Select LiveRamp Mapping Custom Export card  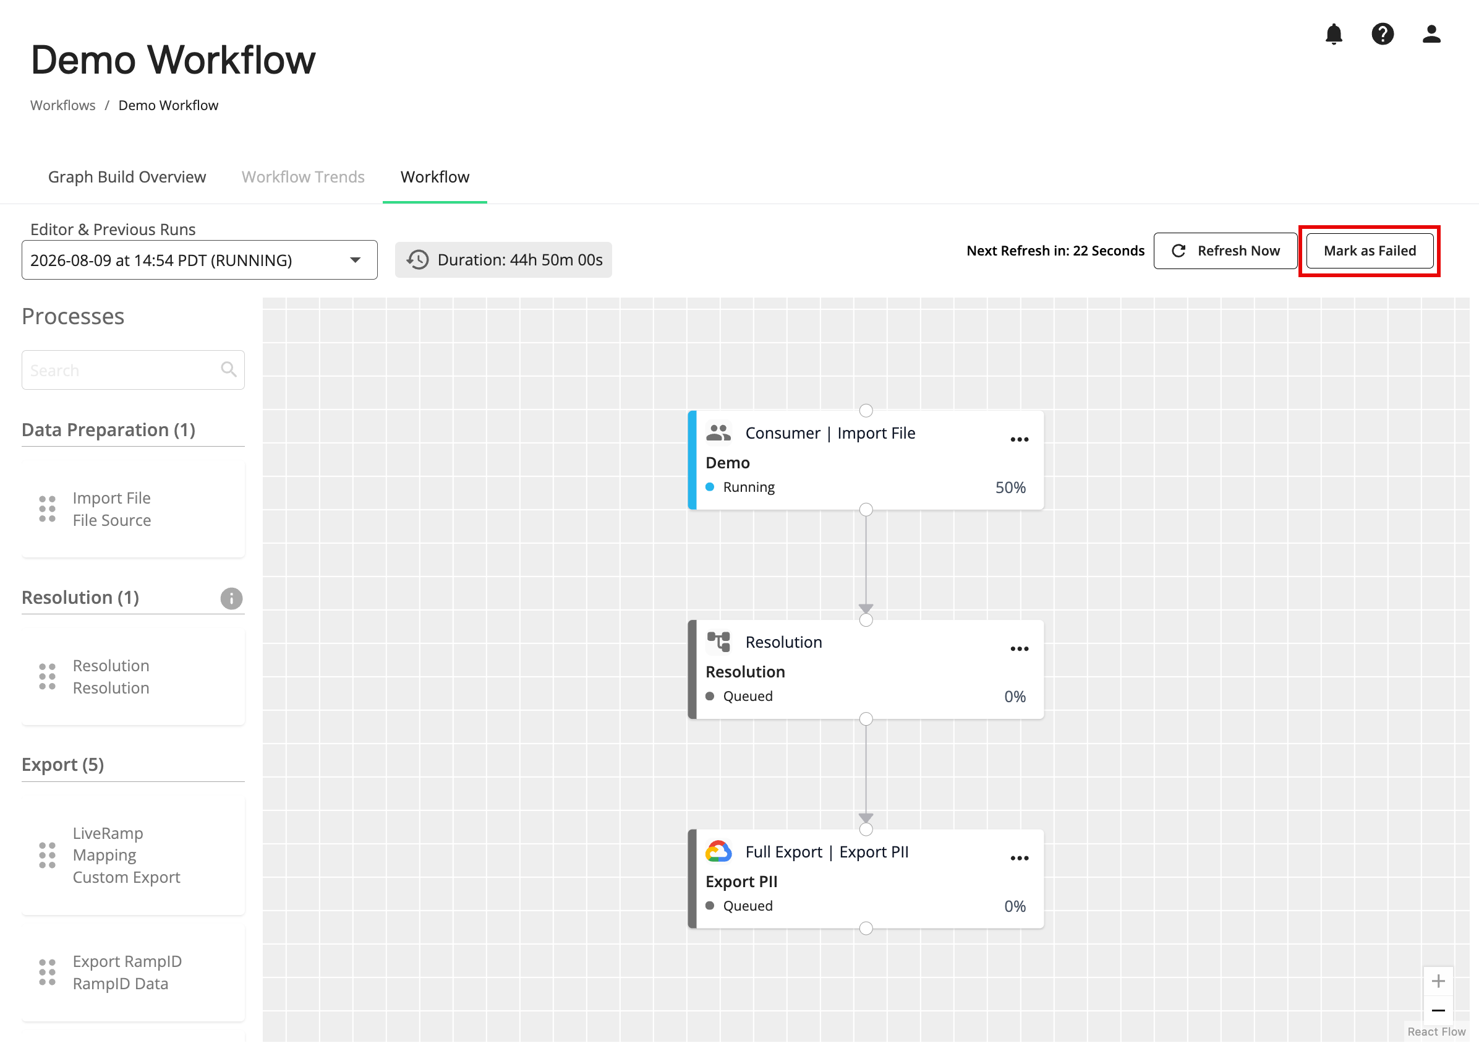[x=133, y=856]
